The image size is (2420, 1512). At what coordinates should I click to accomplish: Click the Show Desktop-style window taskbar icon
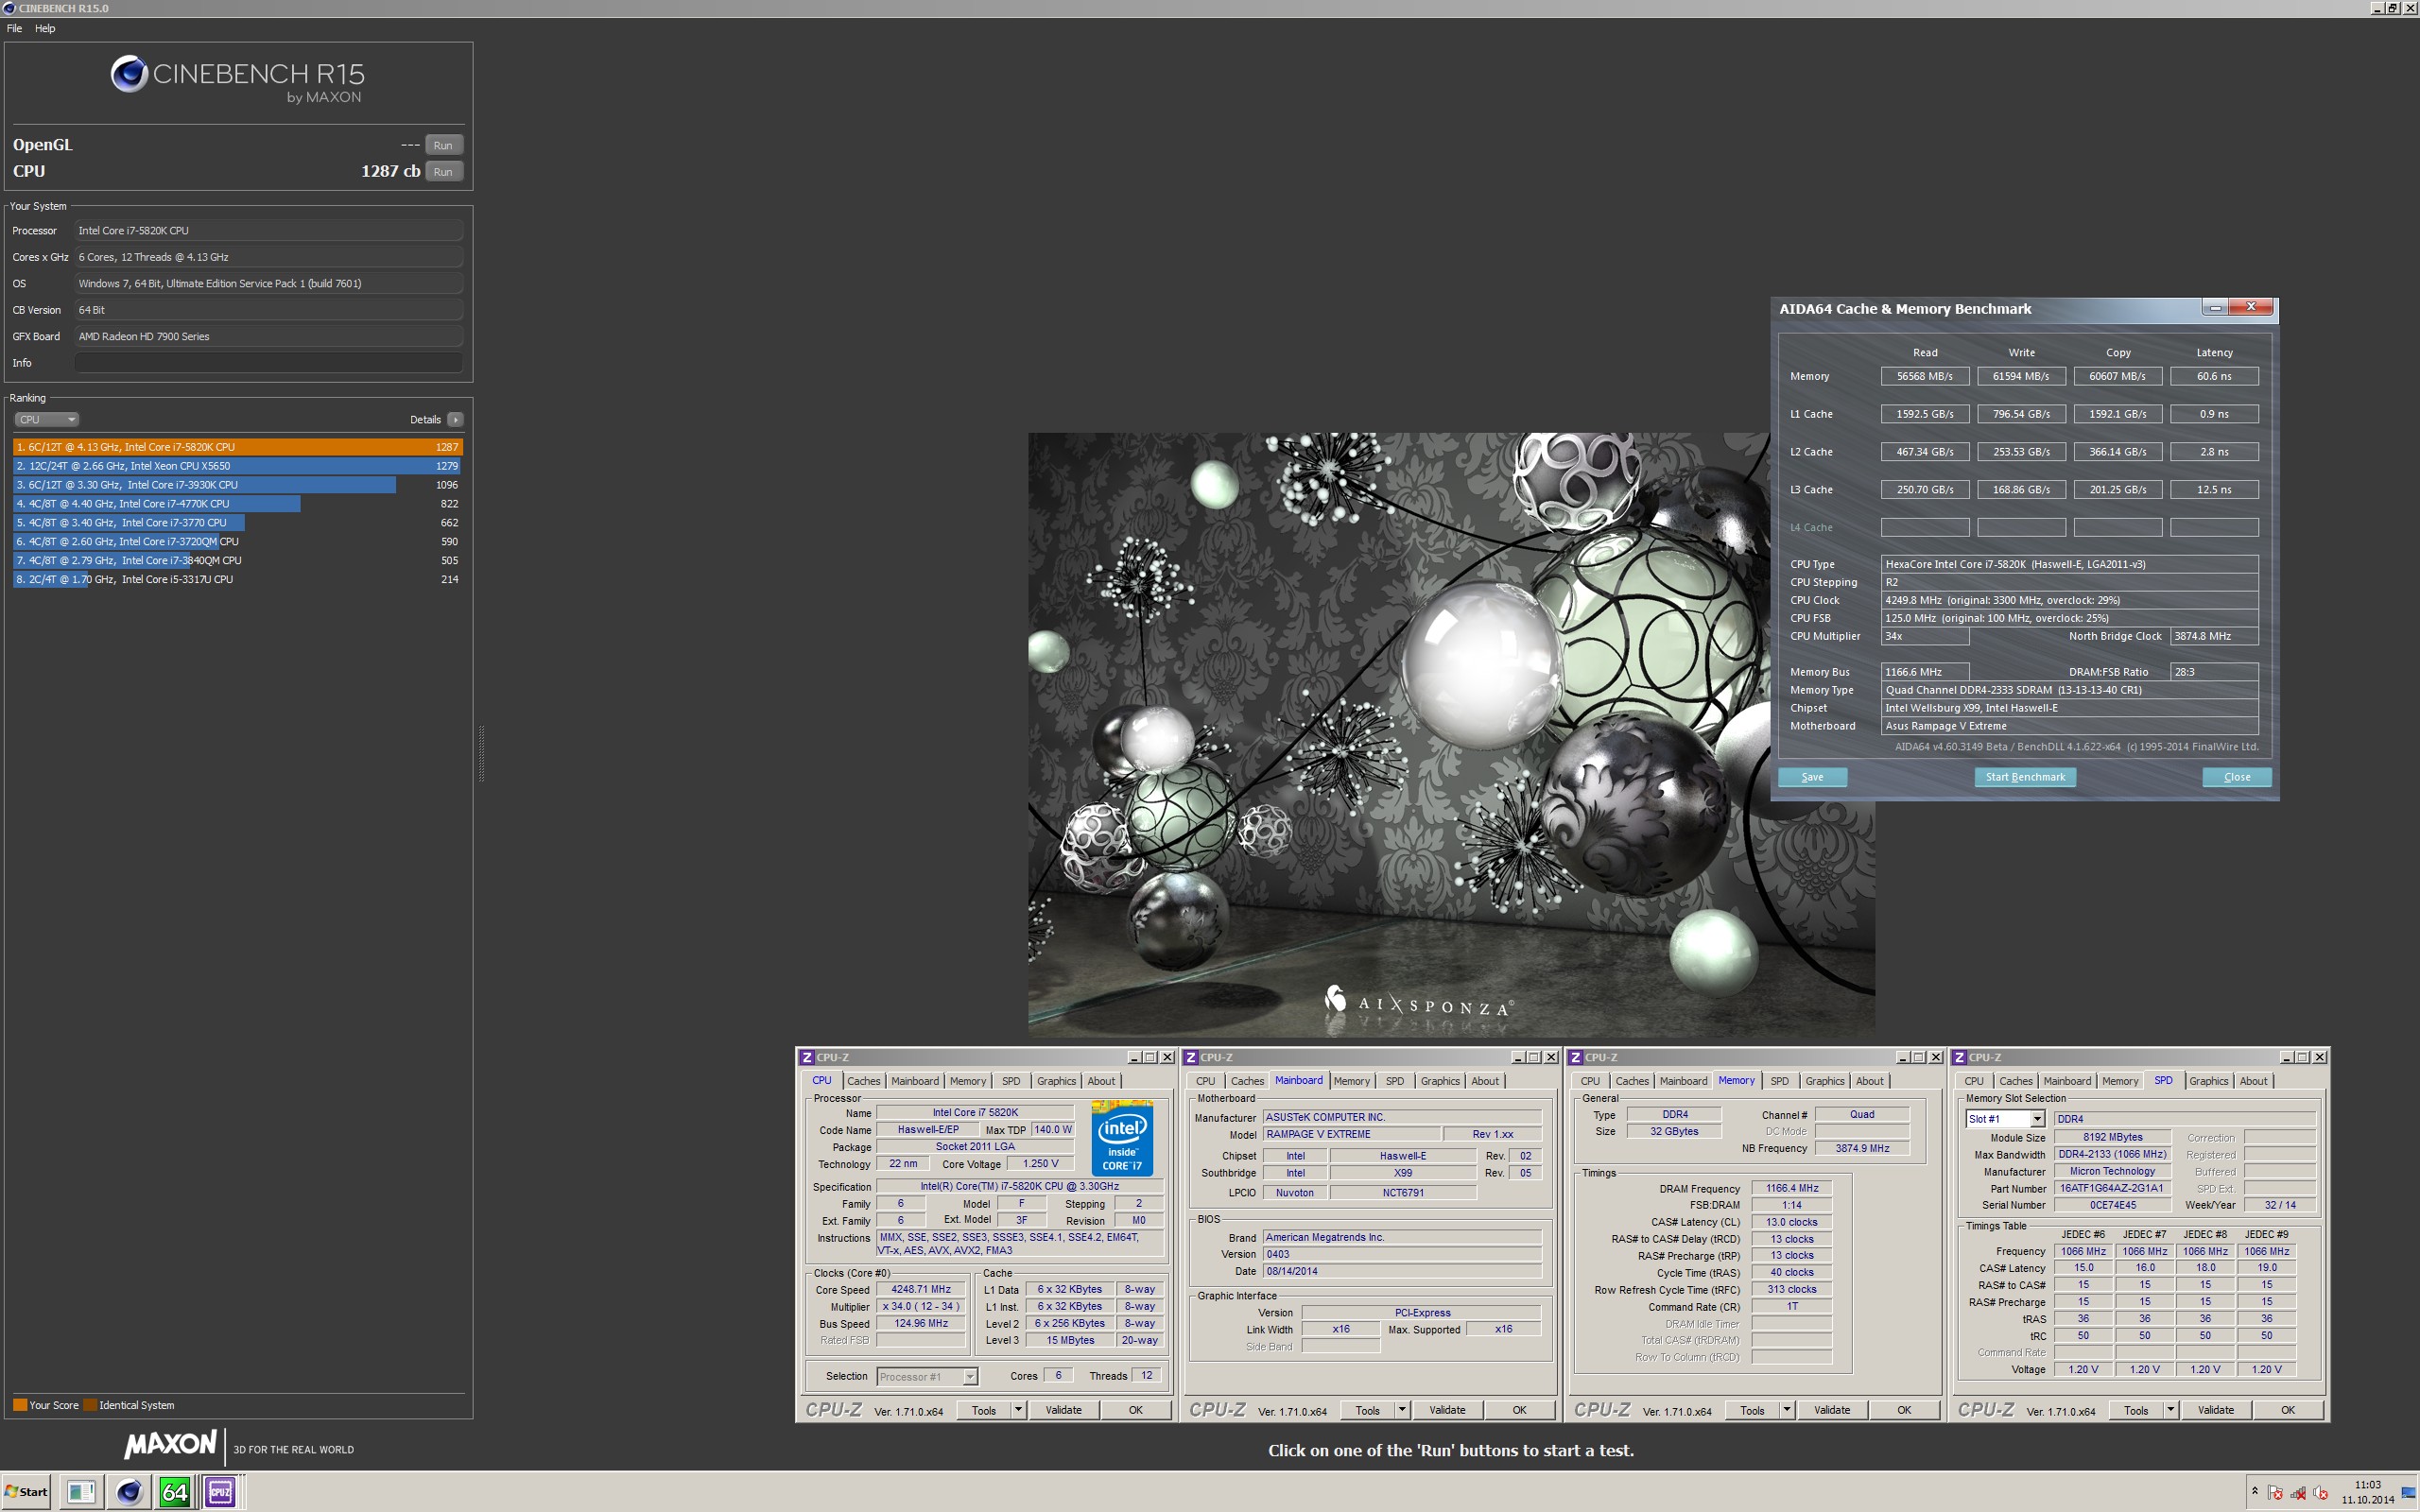click(81, 1492)
